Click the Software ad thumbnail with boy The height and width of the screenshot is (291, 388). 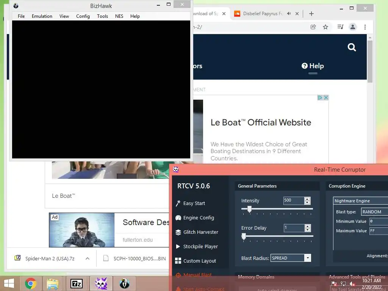point(82,230)
